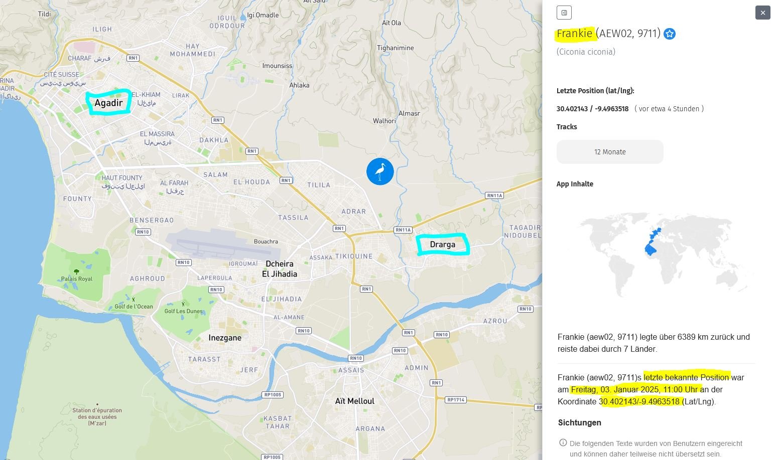
Task: Collapse the side panel with toggle icon
Action: click(x=564, y=13)
